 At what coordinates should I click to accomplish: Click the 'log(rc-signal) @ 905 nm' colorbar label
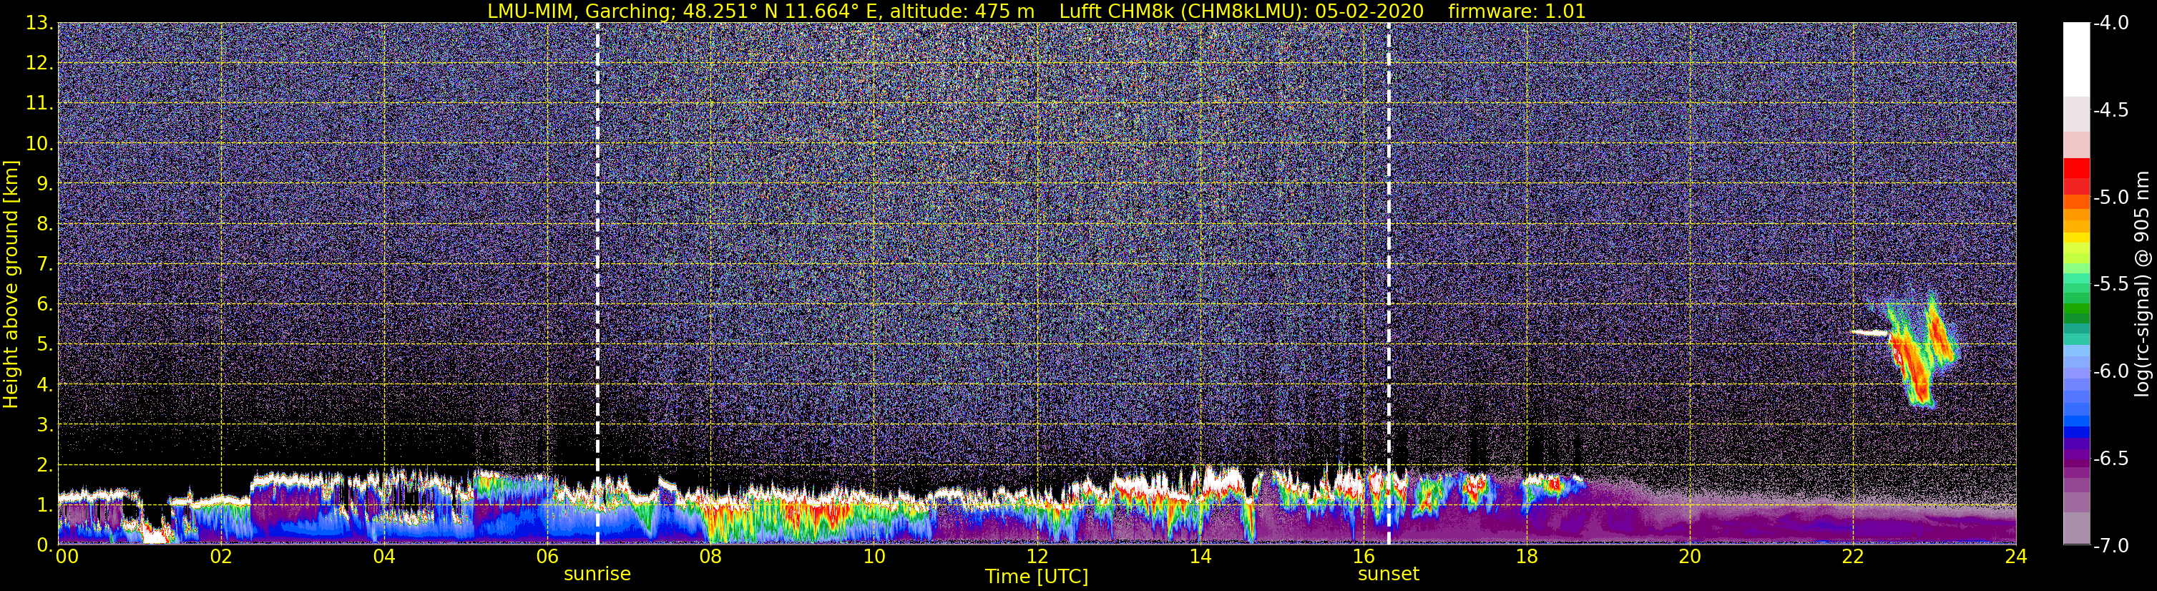click(2142, 285)
